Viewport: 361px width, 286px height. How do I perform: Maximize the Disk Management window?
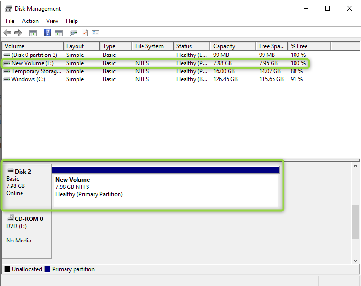328,8
